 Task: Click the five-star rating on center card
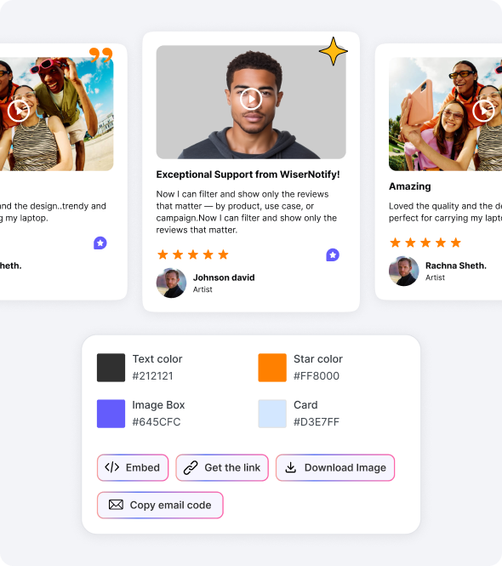coord(193,254)
